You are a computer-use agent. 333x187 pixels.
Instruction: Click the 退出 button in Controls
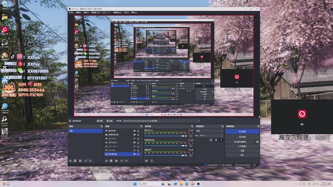click(x=242, y=155)
